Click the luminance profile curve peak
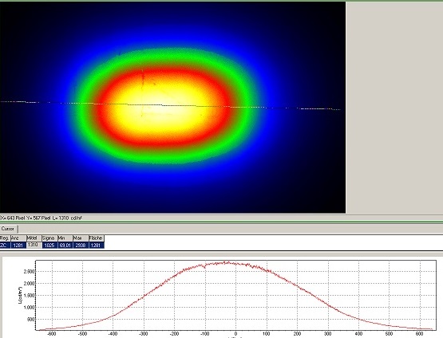This screenshot has height=338, width=443. pyautogui.click(x=226, y=263)
